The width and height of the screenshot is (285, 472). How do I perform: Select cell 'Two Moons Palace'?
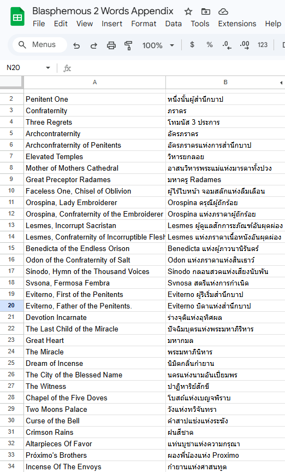point(94,409)
